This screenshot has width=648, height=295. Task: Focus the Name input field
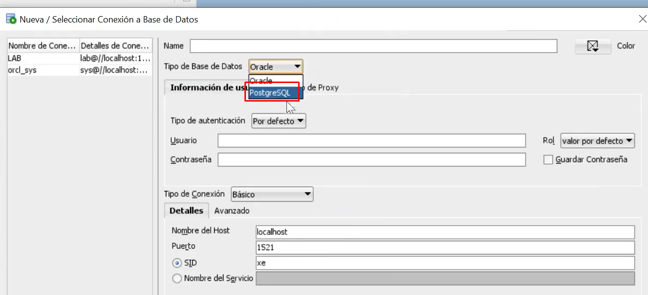pos(373,46)
